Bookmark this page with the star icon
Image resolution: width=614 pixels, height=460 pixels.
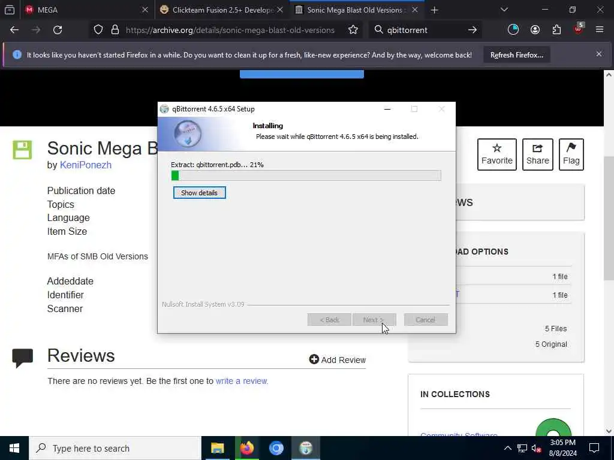tap(353, 30)
